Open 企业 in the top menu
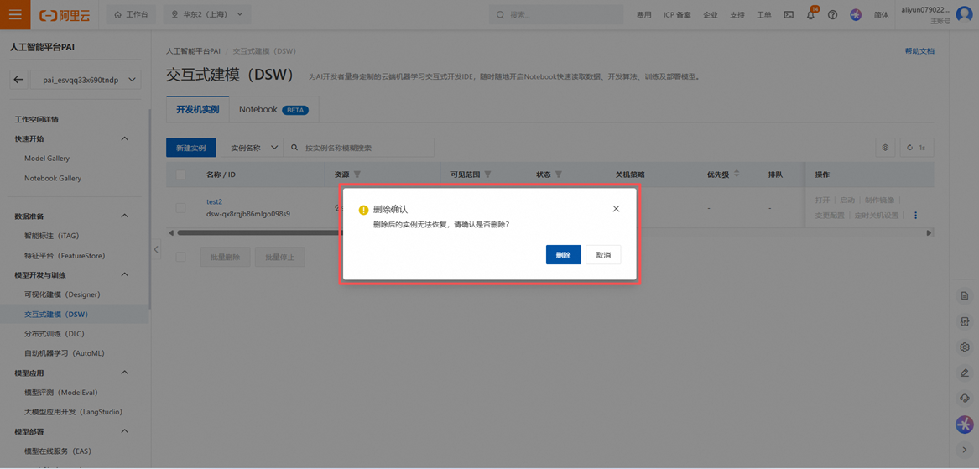Image resolution: width=979 pixels, height=469 pixels. [710, 15]
